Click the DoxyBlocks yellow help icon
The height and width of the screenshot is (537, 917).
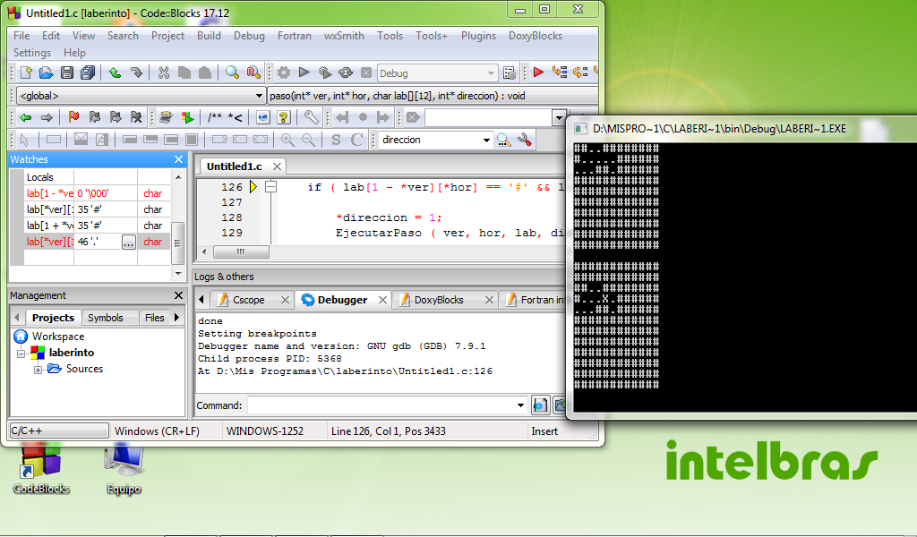coord(284,117)
